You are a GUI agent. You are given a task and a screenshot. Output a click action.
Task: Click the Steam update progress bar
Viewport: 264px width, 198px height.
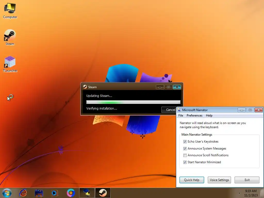tap(133, 102)
